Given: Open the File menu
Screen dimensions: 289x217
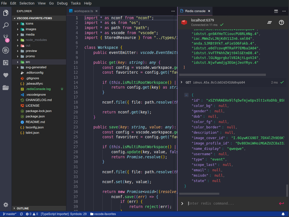Looking at the screenshot, I should [4, 3].
